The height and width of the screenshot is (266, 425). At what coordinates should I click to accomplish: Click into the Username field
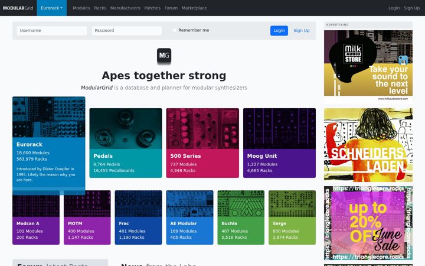pyautogui.click(x=52, y=31)
